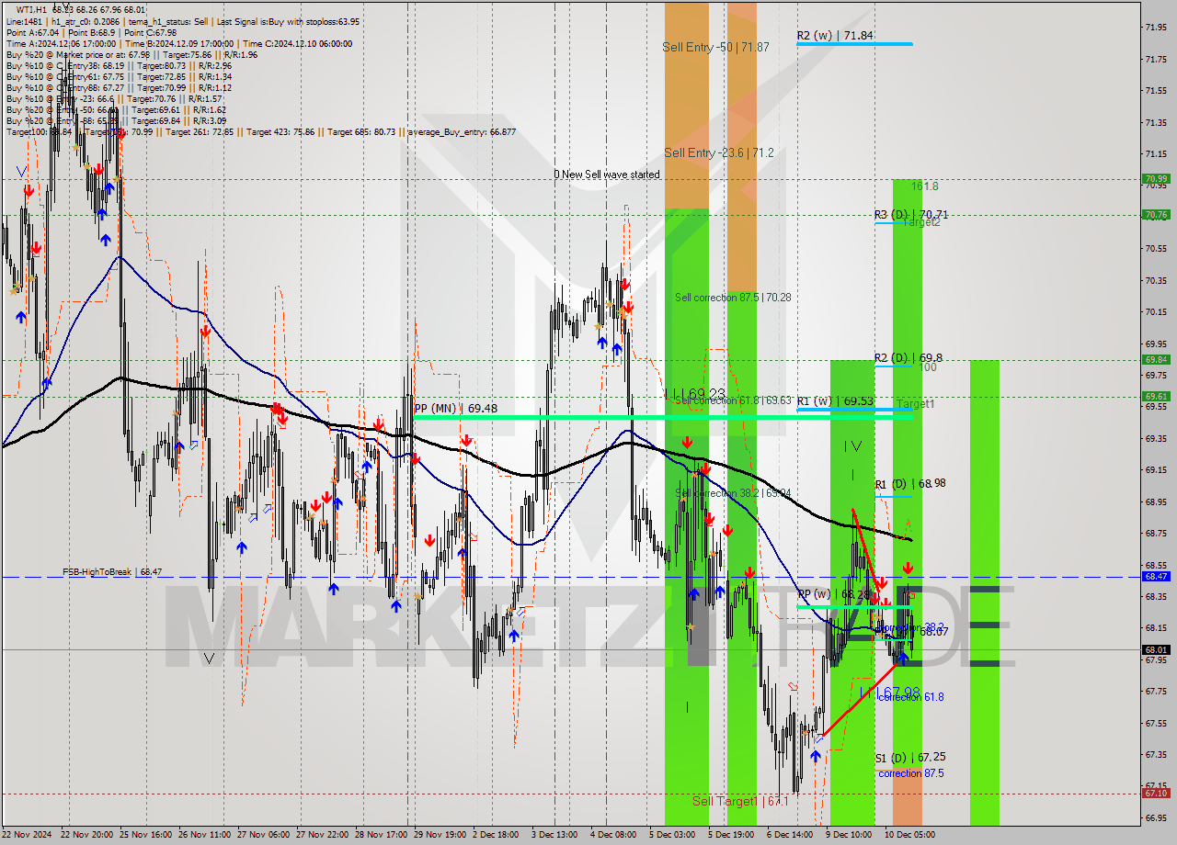Click the 66.95 scale value on the price axis
The height and width of the screenshot is (845, 1177).
coord(1156,817)
